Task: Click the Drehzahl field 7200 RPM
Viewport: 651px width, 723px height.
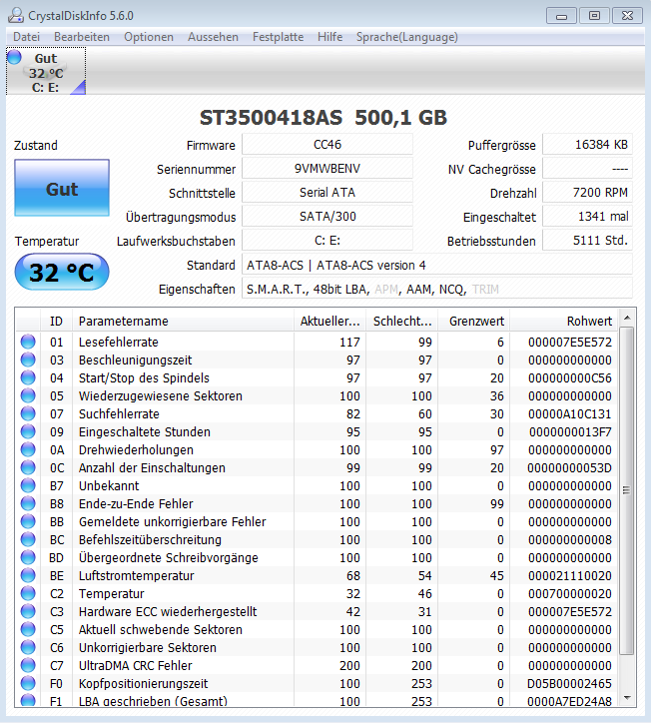Action: (x=587, y=193)
